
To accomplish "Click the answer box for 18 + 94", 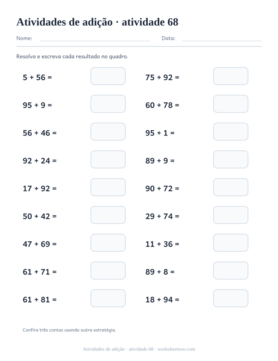I will (x=231, y=298).
